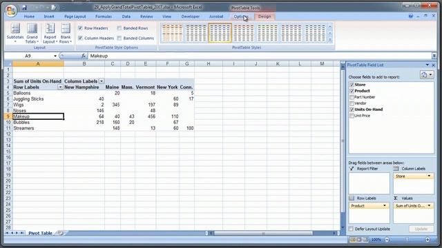Switch to Page Break Preview in status bar
This screenshot has height=248, width=442.
365,240
